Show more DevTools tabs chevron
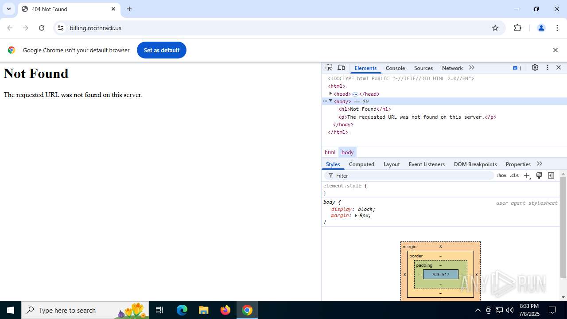Image resolution: width=567 pixels, height=319 pixels. click(472, 68)
